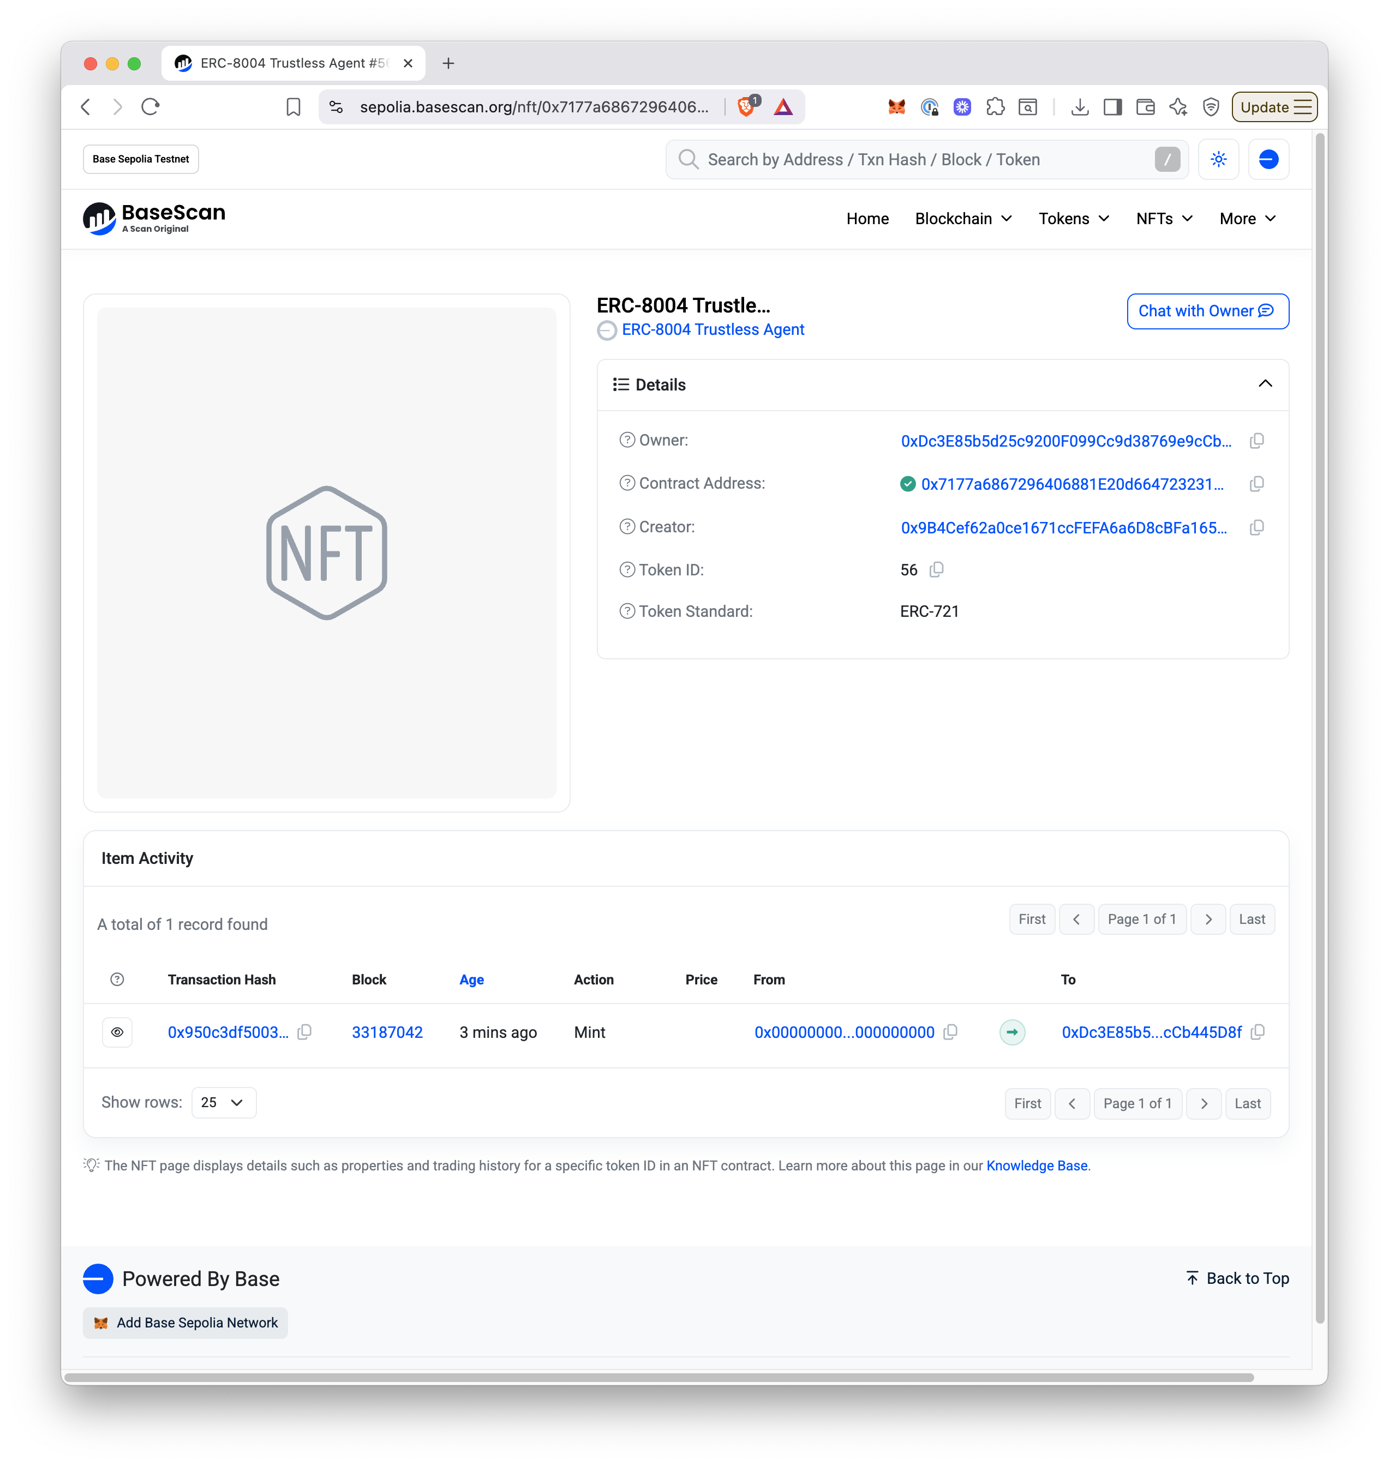Viewport: 1389px width, 1466px height.
Task: Click the Chat with Owner button
Action: pyautogui.click(x=1208, y=311)
